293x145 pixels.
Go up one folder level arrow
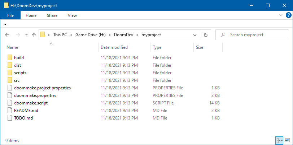[x=34, y=35]
